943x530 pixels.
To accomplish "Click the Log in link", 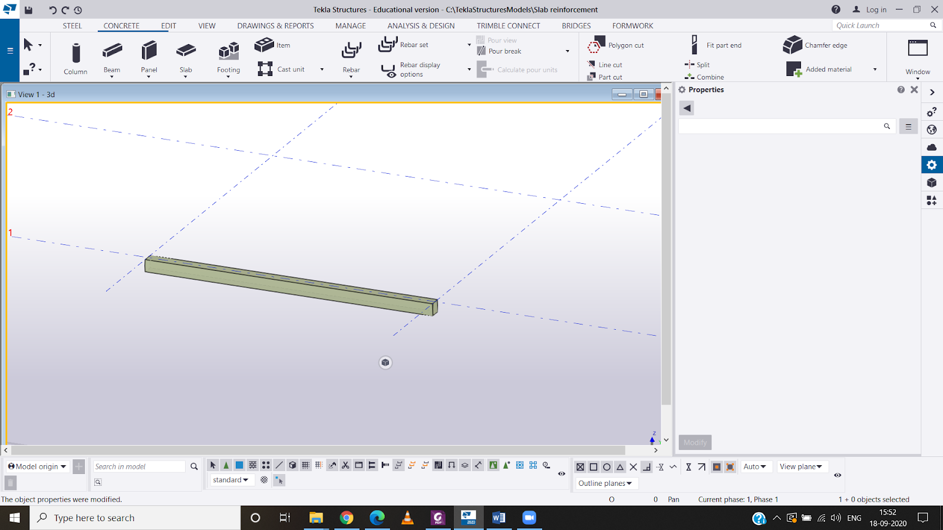I will [x=876, y=9].
